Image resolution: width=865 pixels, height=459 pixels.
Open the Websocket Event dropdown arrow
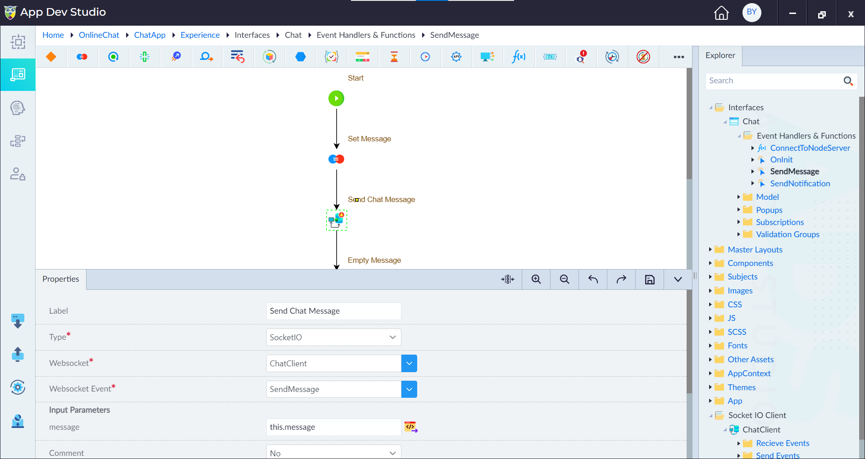[x=409, y=389]
